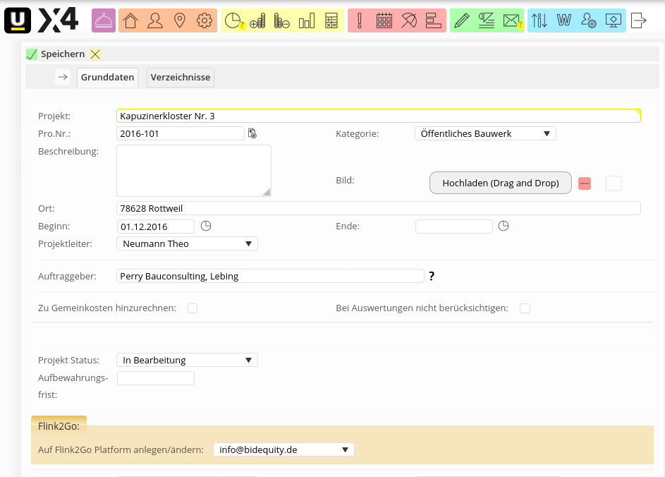Open the location pin icon
The width and height of the screenshot is (665, 477).
pyautogui.click(x=180, y=21)
